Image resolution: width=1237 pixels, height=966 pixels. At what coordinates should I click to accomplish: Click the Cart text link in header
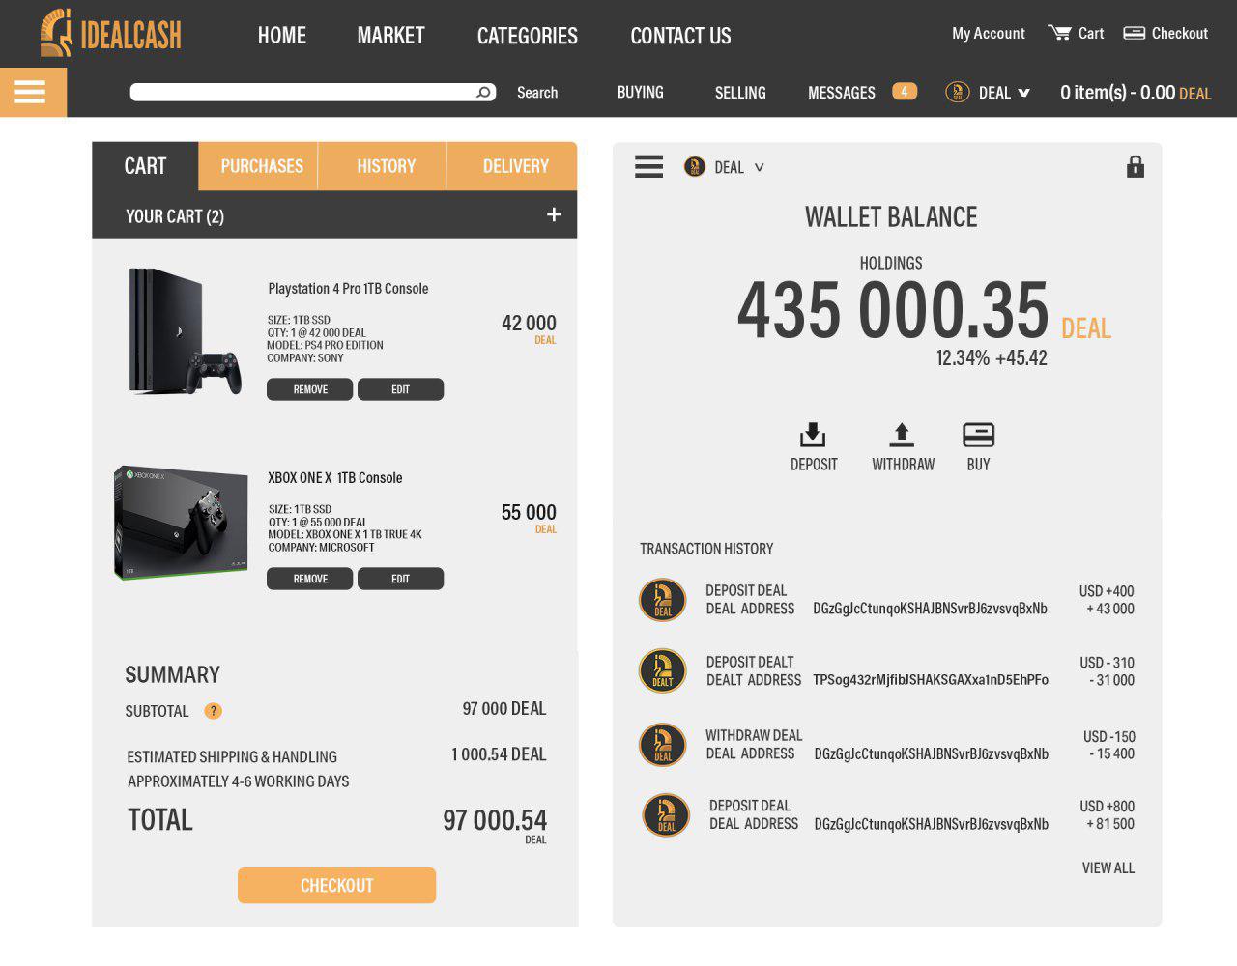pyautogui.click(x=1091, y=33)
